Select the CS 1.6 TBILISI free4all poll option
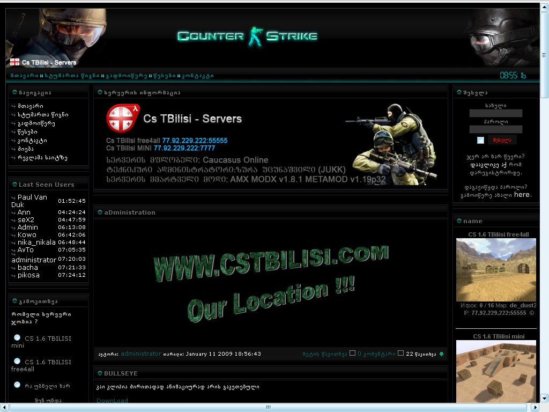The image size is (549, 412). tap(17, 361)
